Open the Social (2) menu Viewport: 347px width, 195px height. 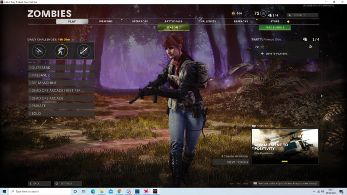(302, 15)
